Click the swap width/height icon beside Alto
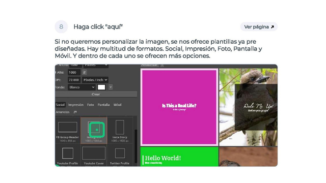 tap(85, 72)
